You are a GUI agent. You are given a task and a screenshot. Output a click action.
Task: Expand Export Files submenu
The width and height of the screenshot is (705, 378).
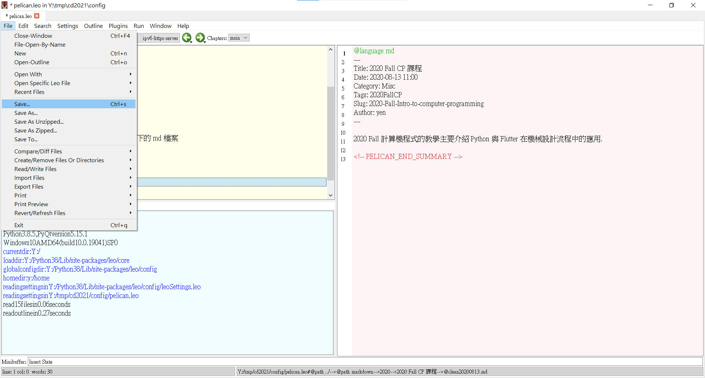coord(69,186)
